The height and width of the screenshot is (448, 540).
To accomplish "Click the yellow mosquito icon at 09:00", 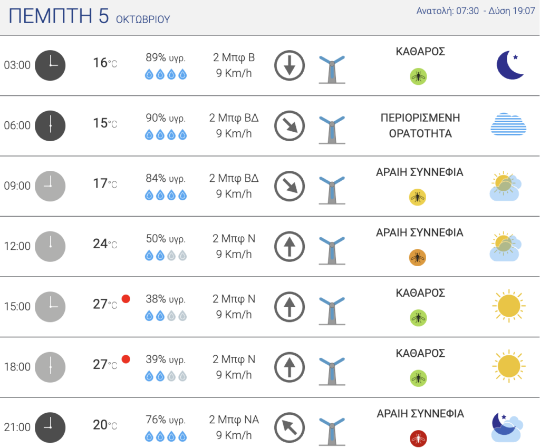I will (418, 197).
